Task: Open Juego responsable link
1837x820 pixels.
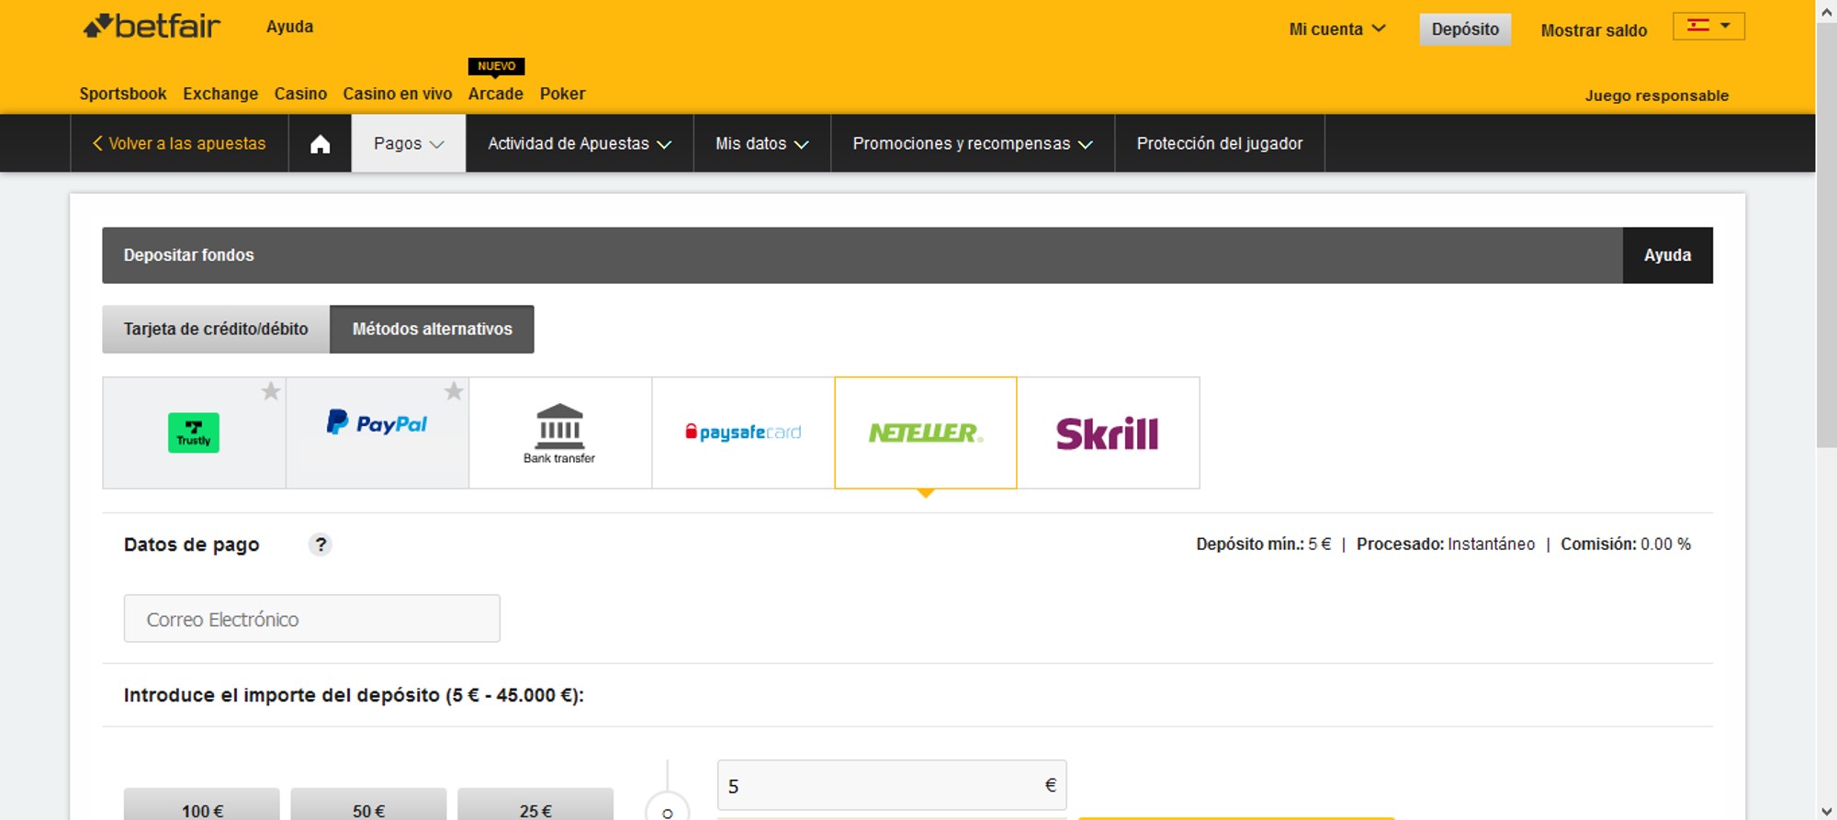Action: [x=1657, y=95]
